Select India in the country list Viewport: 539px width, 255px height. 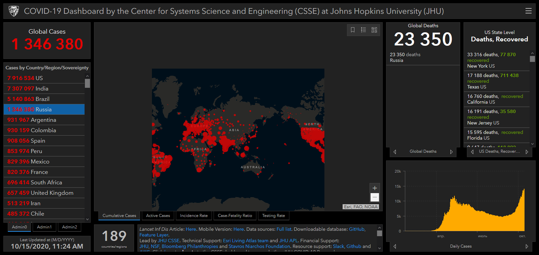(44, 88)
